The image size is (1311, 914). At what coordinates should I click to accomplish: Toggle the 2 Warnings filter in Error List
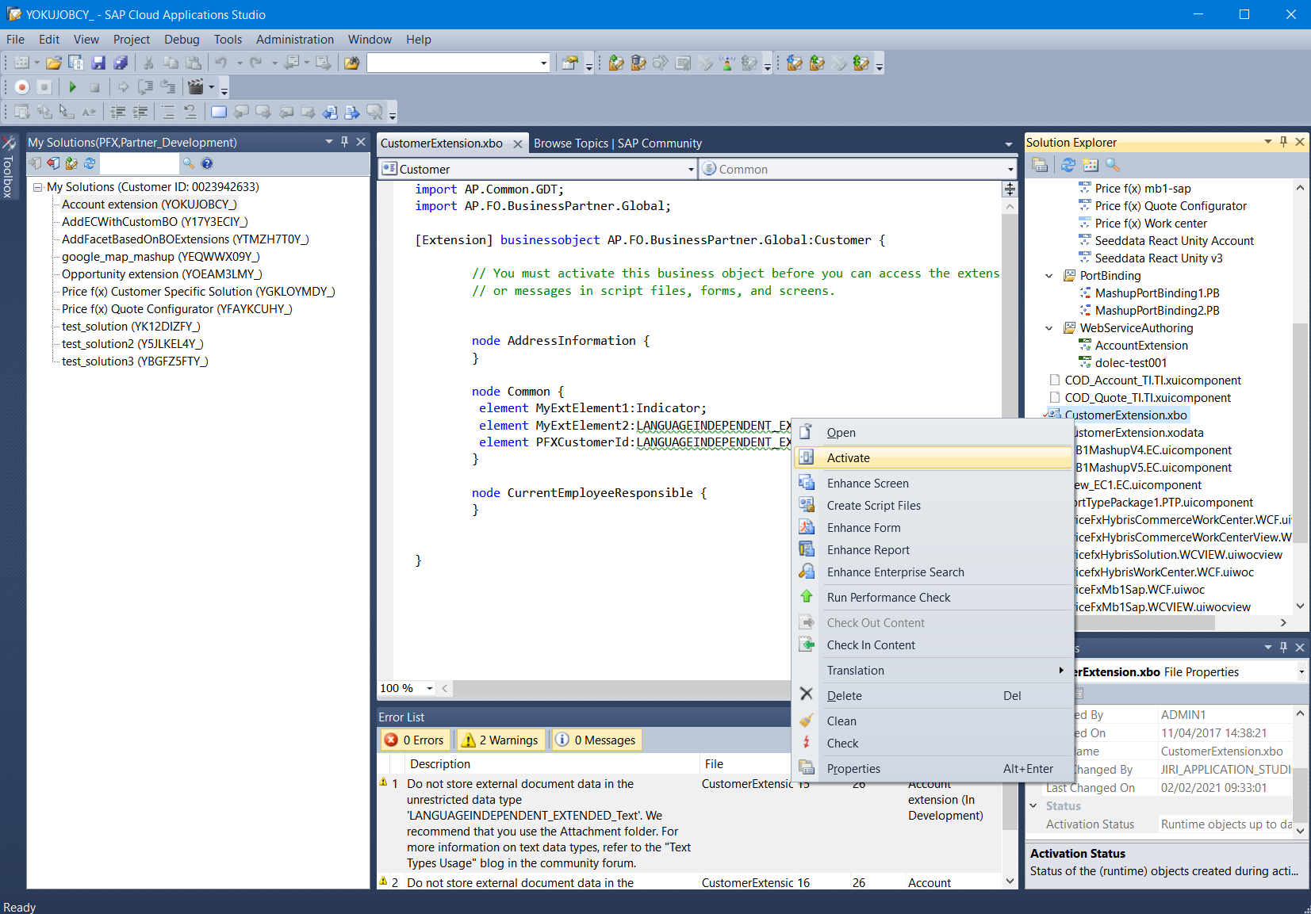(500, 740)
